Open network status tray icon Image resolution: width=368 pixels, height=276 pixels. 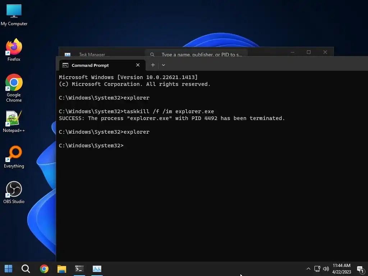(x=317, y=269)
